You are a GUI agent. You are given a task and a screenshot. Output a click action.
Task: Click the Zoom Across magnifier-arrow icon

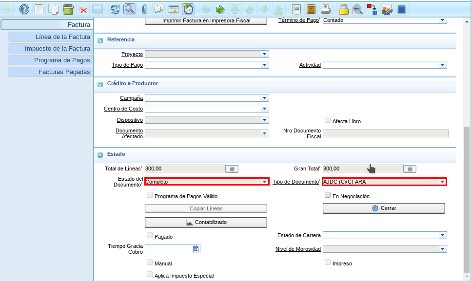click(x=358, y=9)
